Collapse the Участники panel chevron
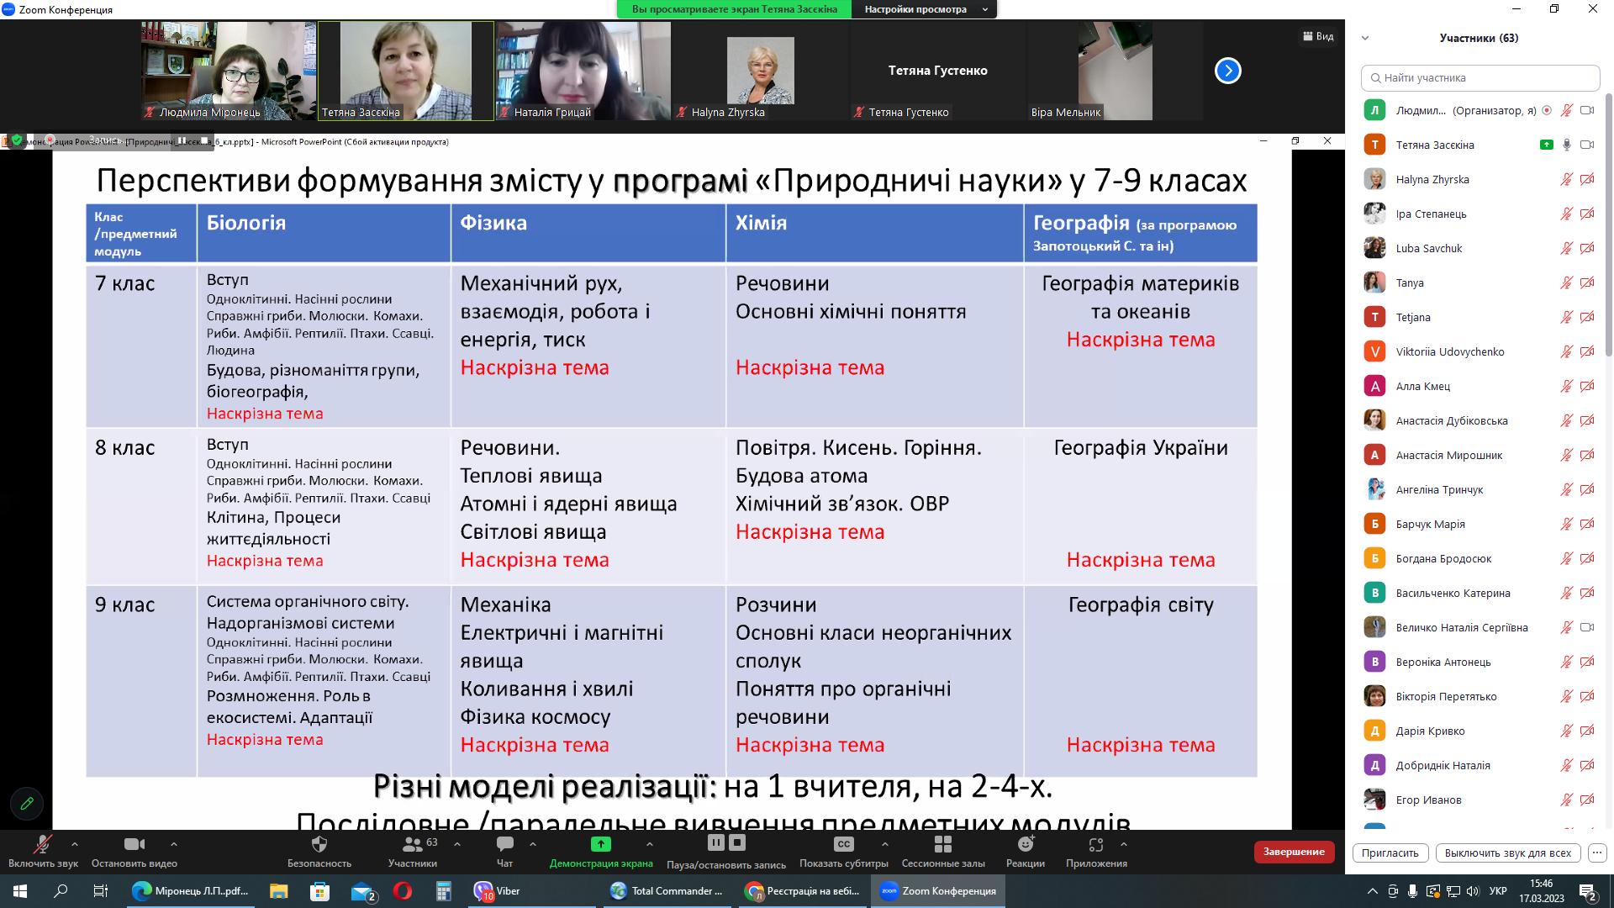Screen dimensions: 1614x908 pyautogui.click(x=1365, y=38)
